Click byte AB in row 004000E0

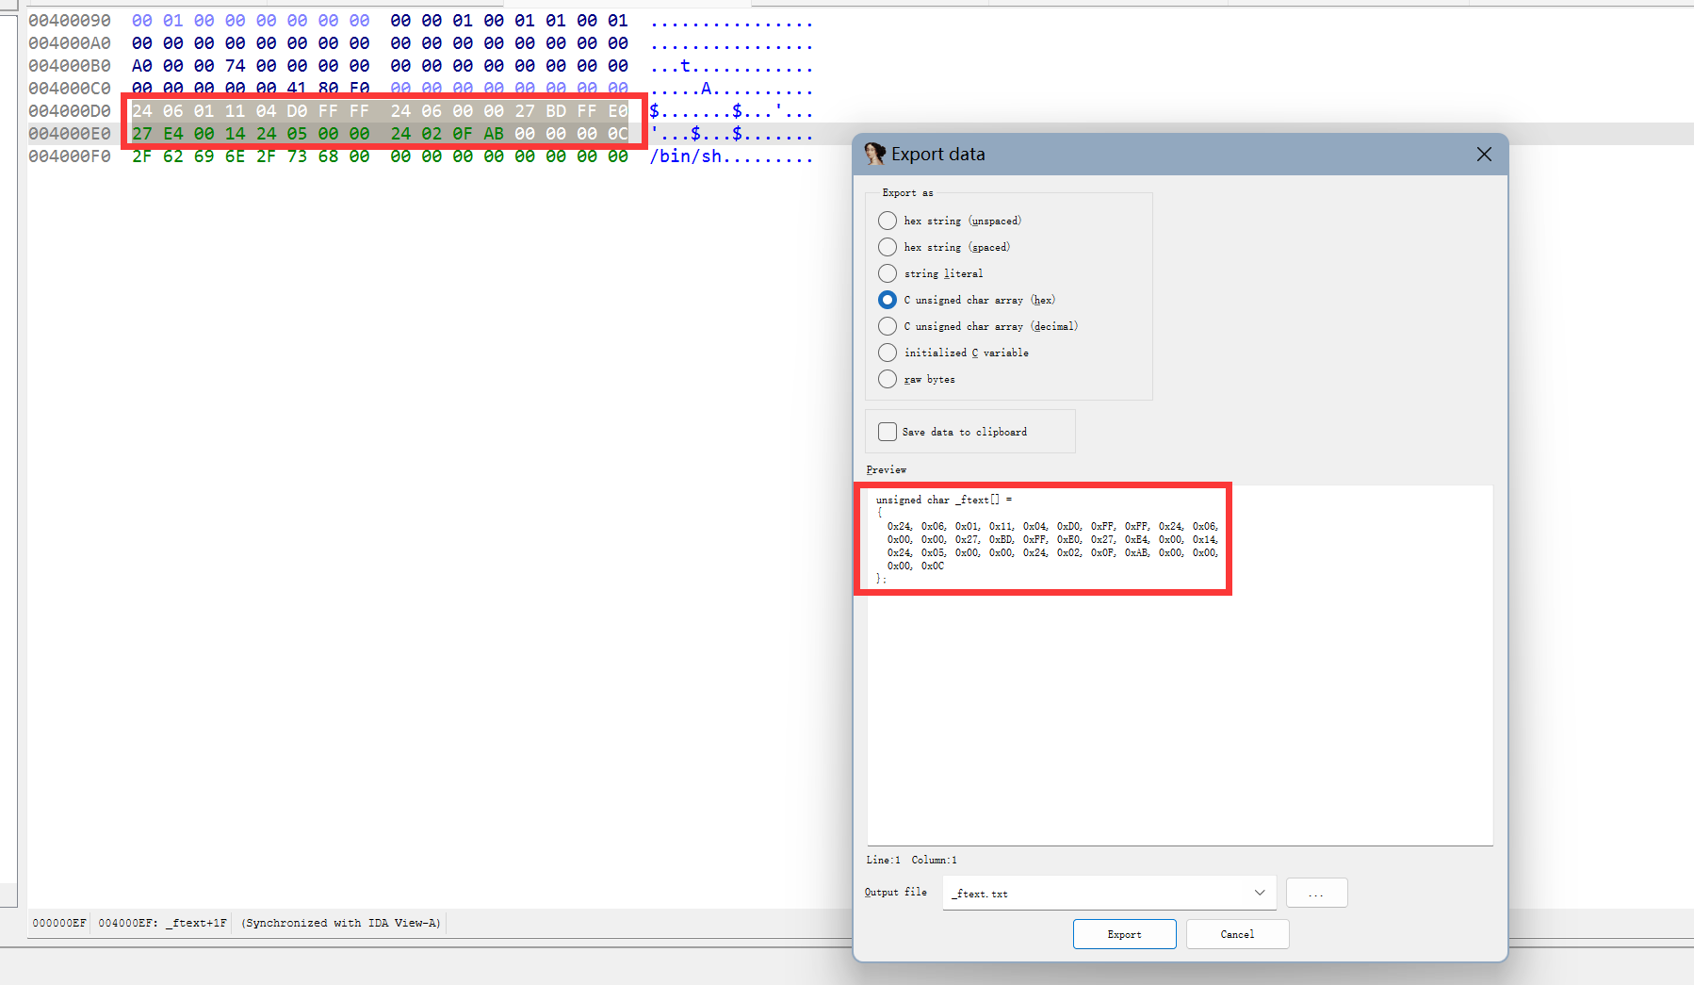pyautogui.click(x=494, y=134)
